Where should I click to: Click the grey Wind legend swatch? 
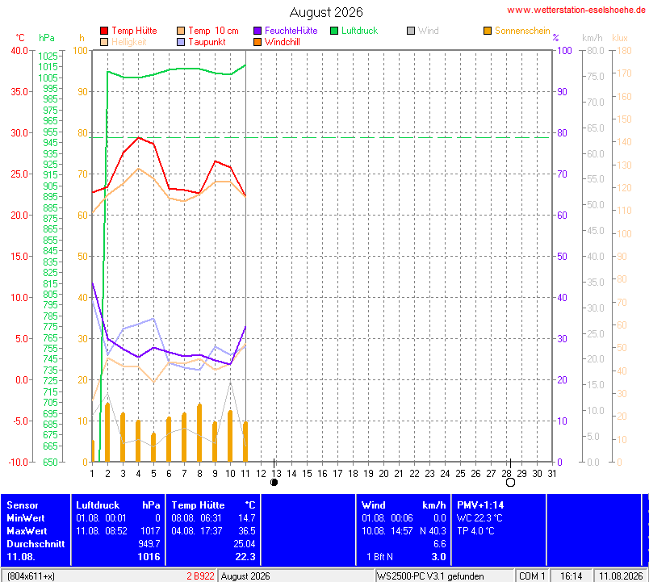tap(411, 31)
